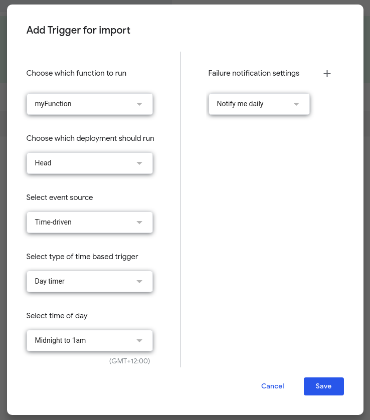Click the arrow icon beside Notify me daily
Image resolution: width=370 pixels, height=420 pixels.
pyautogui.click(x=296, y=104)
